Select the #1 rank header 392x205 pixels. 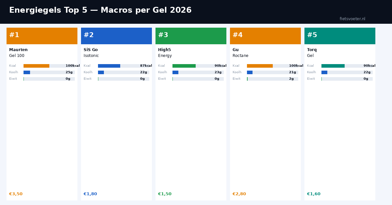[x=42, y=36]
